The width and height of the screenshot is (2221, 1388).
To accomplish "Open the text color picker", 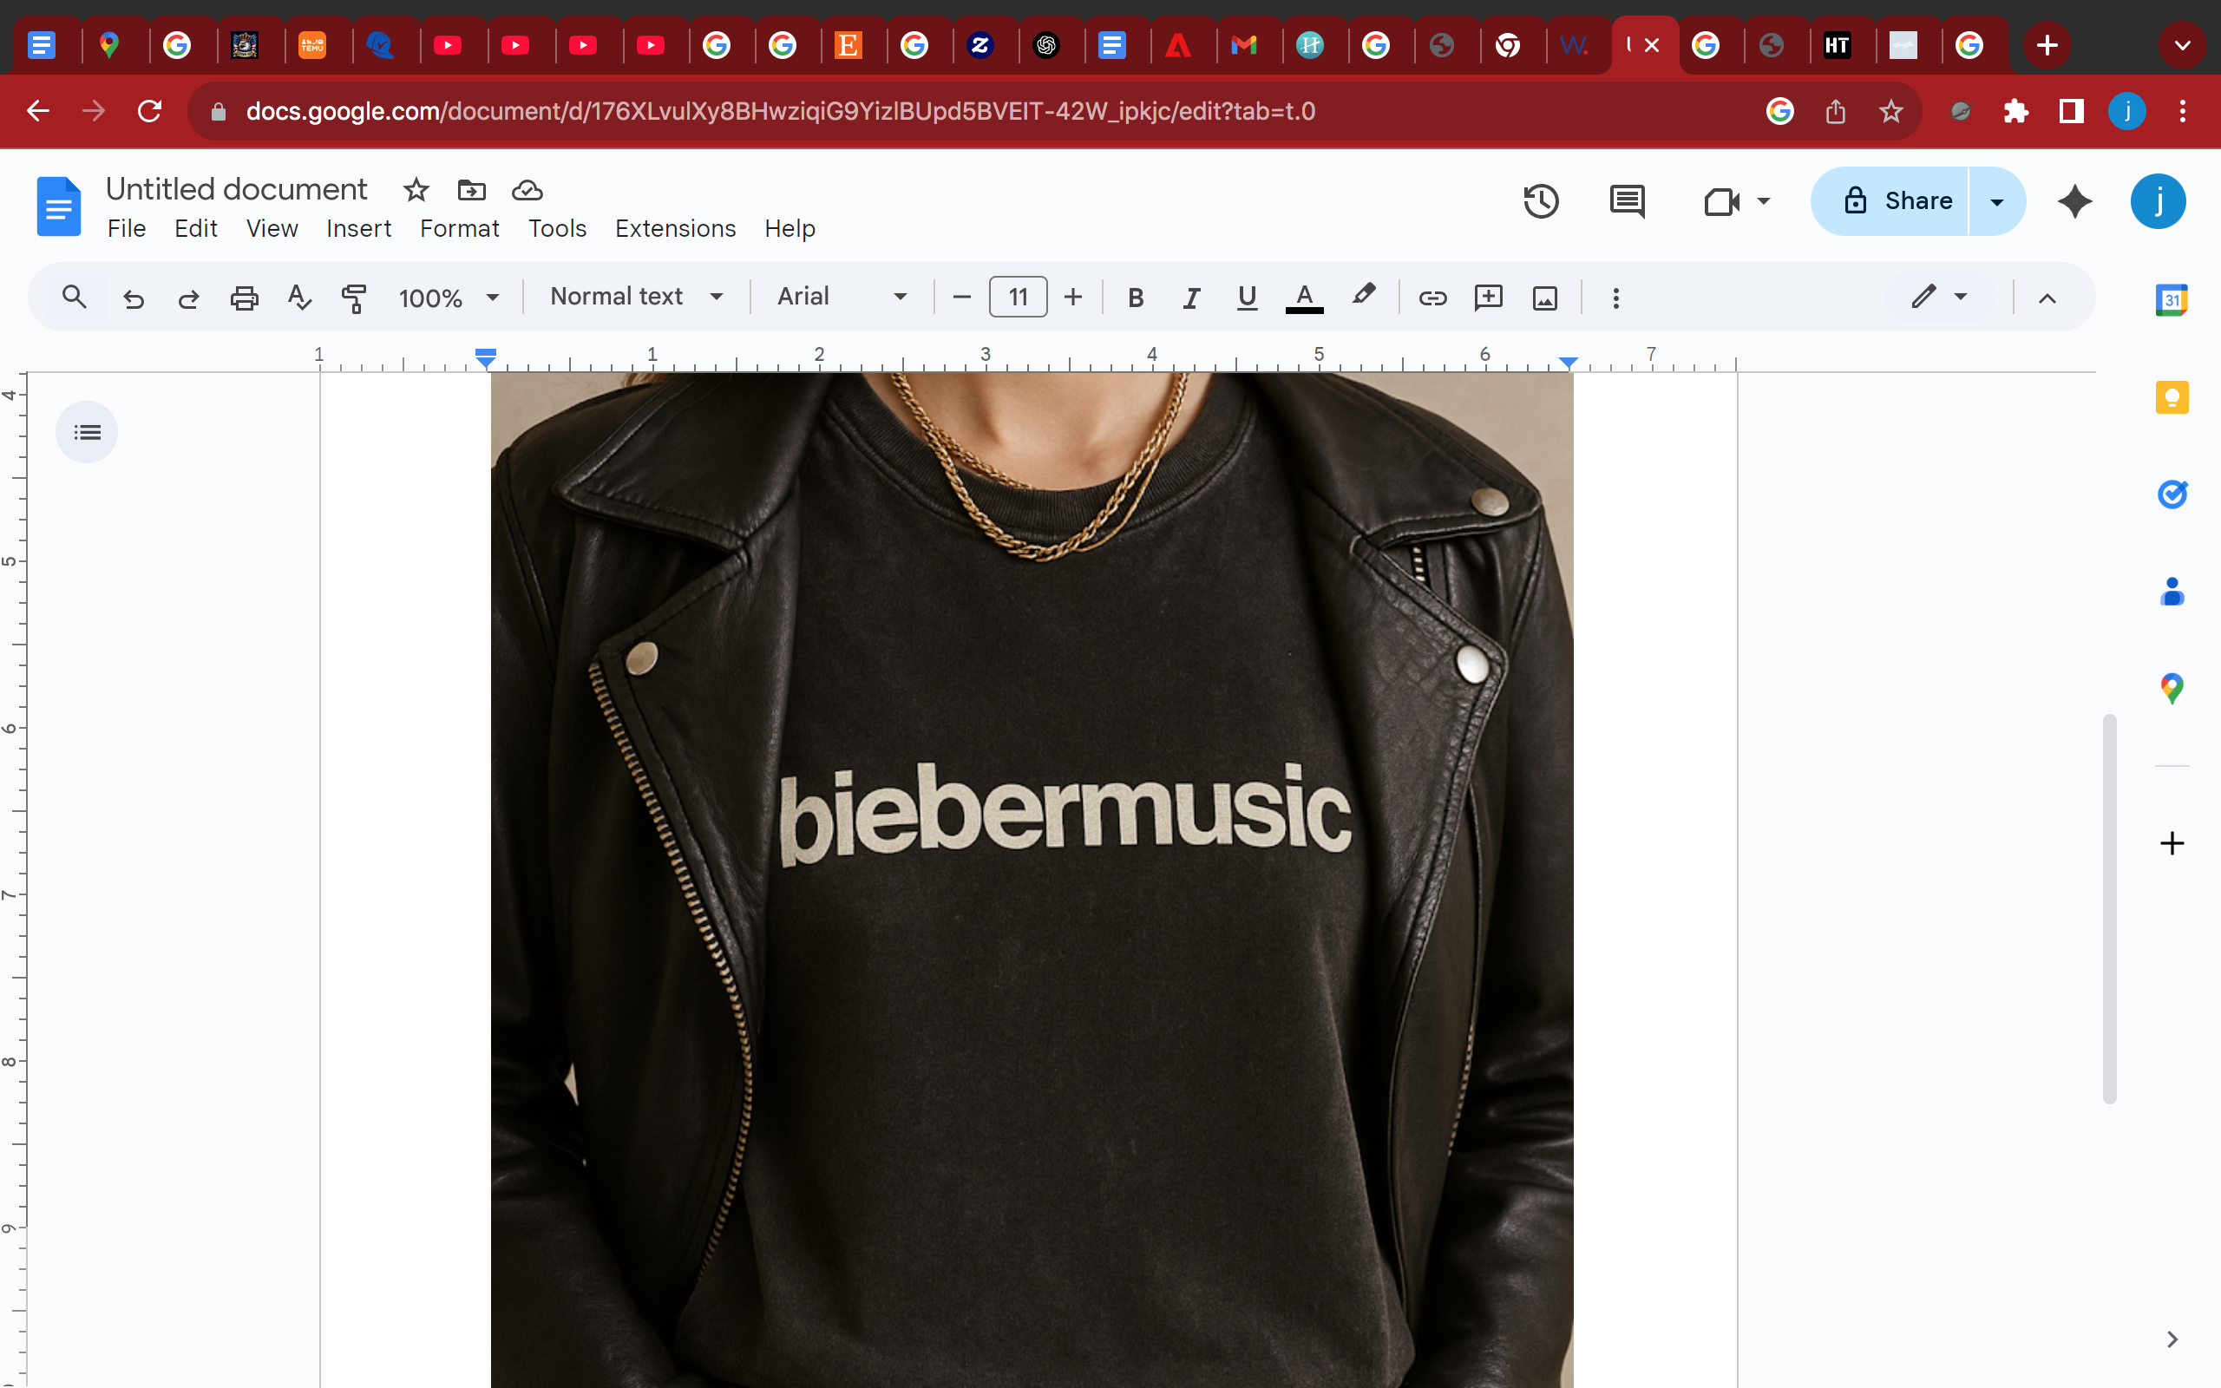I will (x=1304, y=298).
